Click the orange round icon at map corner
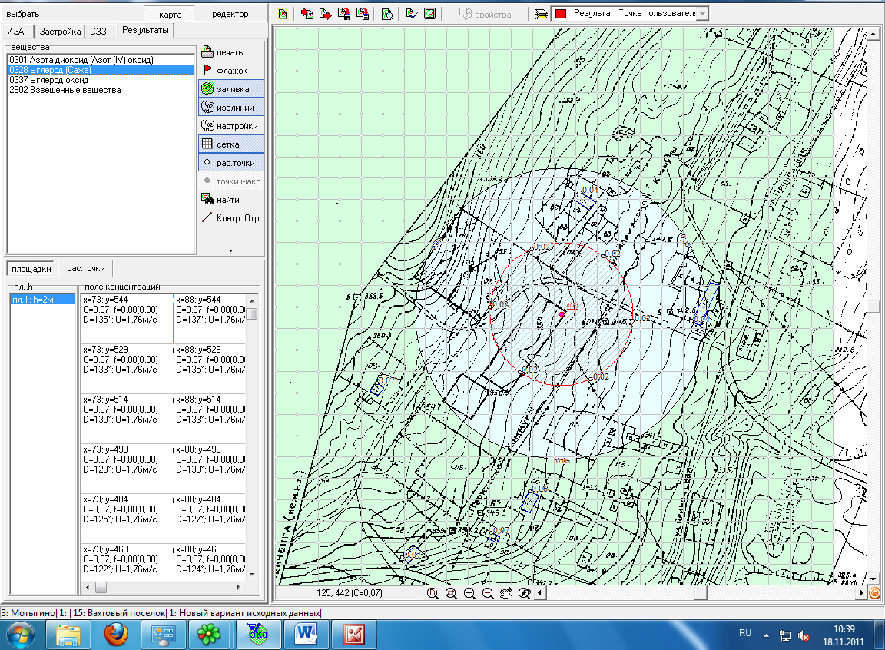This screenshot has height=650, width=885. pos(874,593)
